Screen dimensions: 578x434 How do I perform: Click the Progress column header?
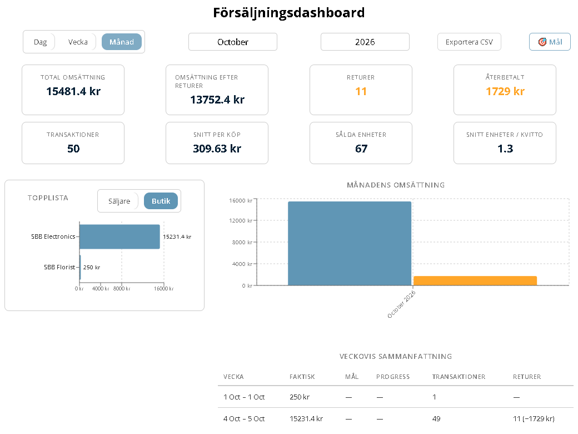click(x=393, y=377)
